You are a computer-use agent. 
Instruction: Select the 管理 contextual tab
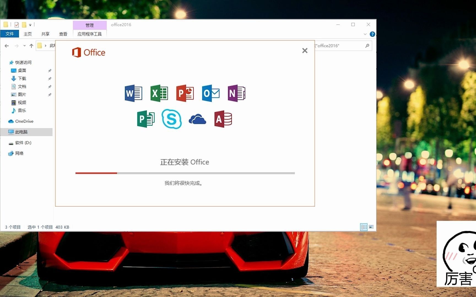90,25
